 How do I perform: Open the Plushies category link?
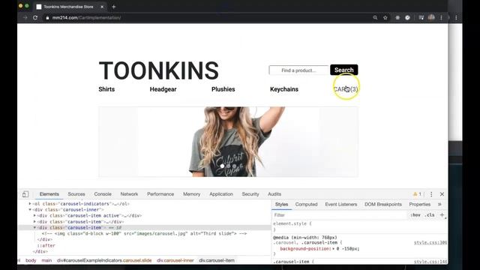pos(223,89)
